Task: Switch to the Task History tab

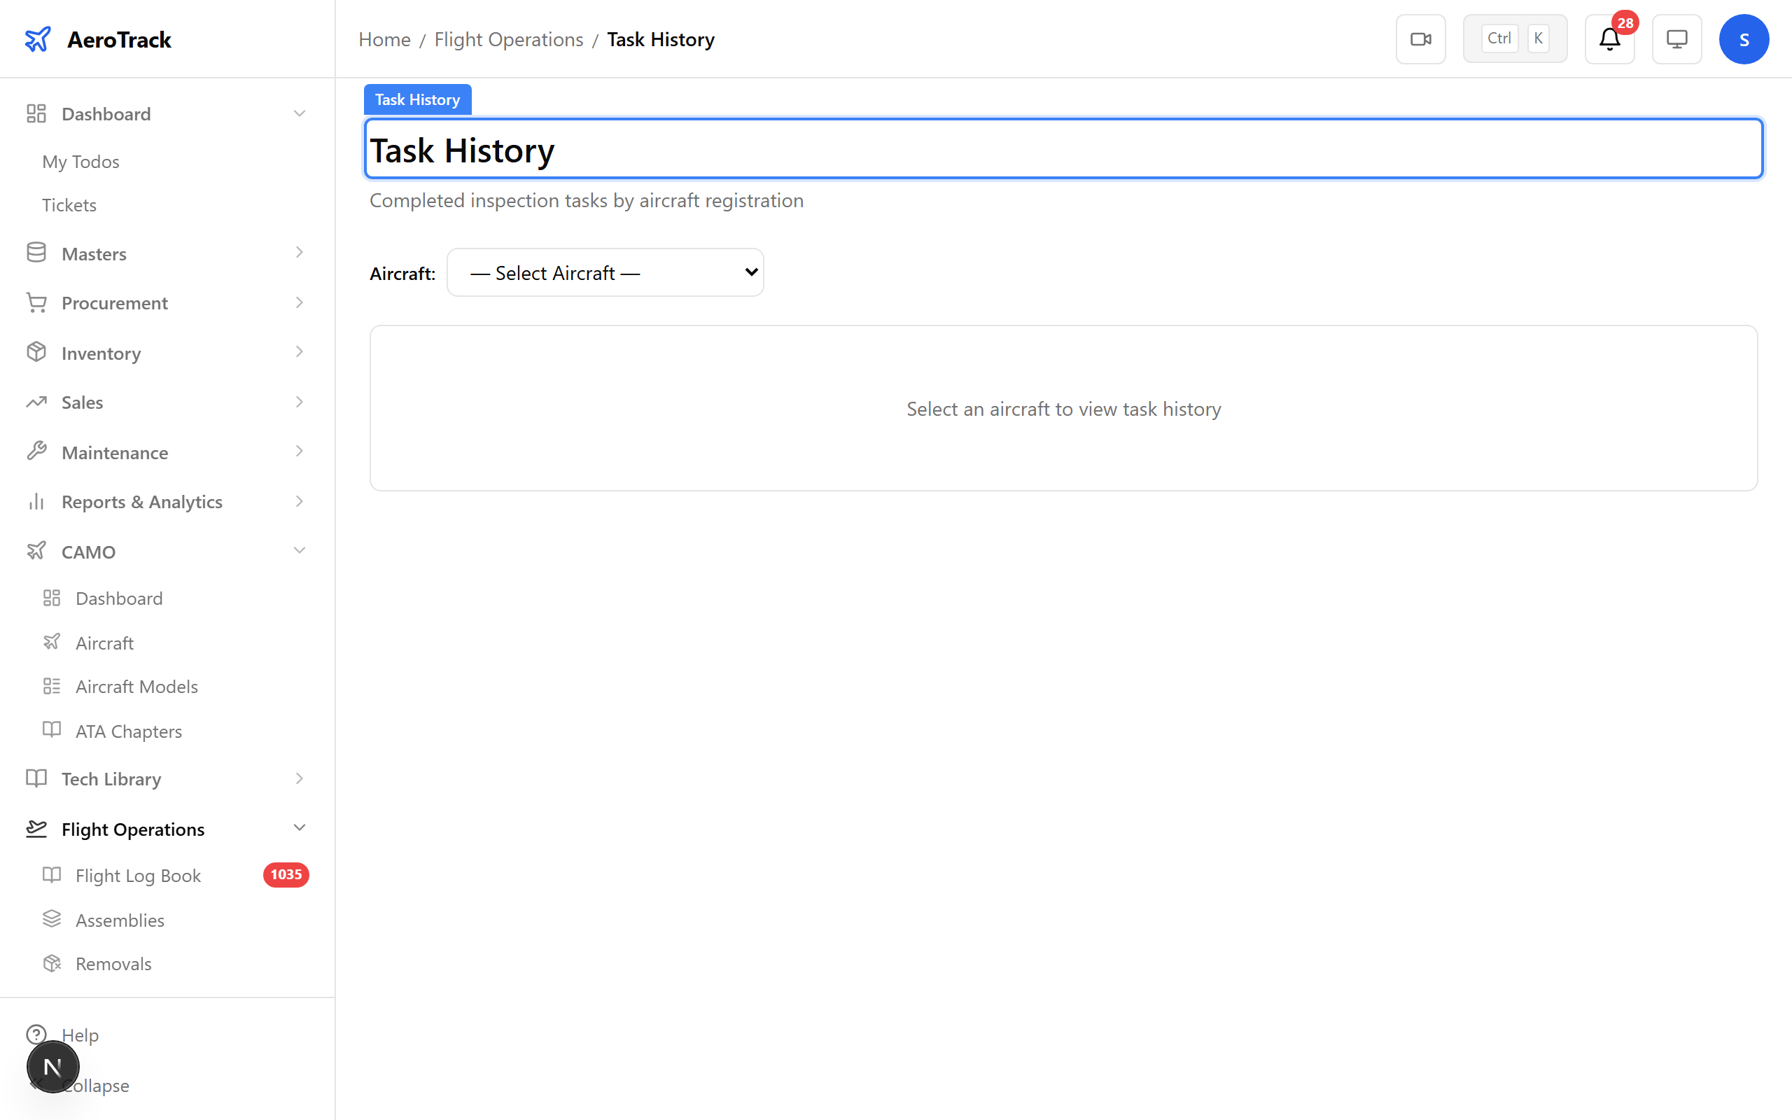Action: pos(417,99)
